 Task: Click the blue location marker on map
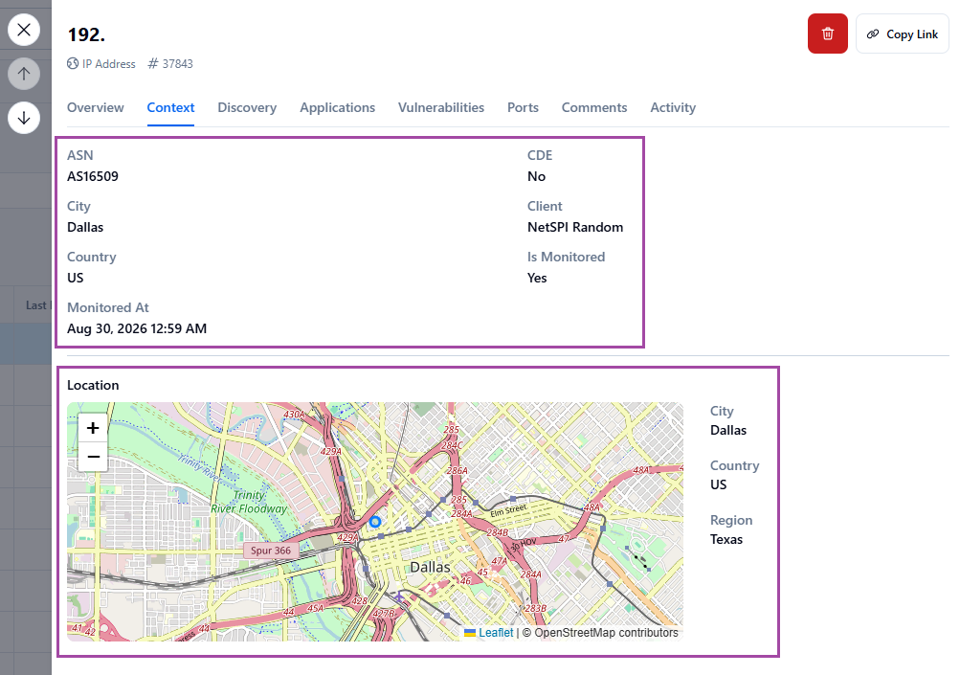click(375, 522)
